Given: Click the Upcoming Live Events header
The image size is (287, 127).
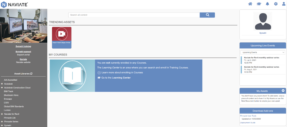Looking at the screenshot, I should pos(263,46).
